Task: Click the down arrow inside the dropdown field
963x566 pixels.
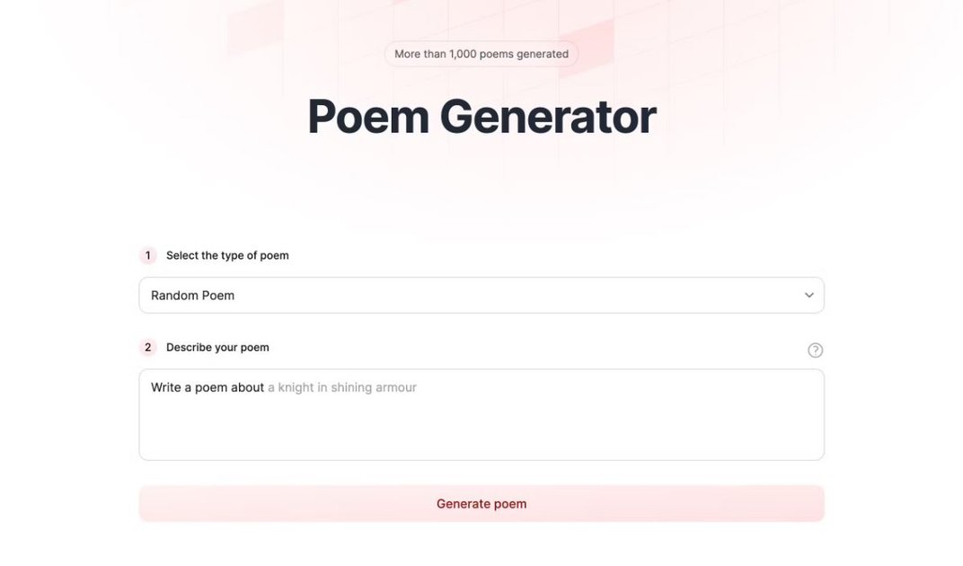Action: pos(808,295)
